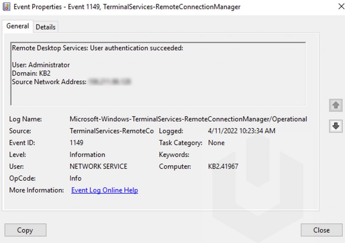Click the Log Name field value
345x243 pixels.
pos(188,119)
